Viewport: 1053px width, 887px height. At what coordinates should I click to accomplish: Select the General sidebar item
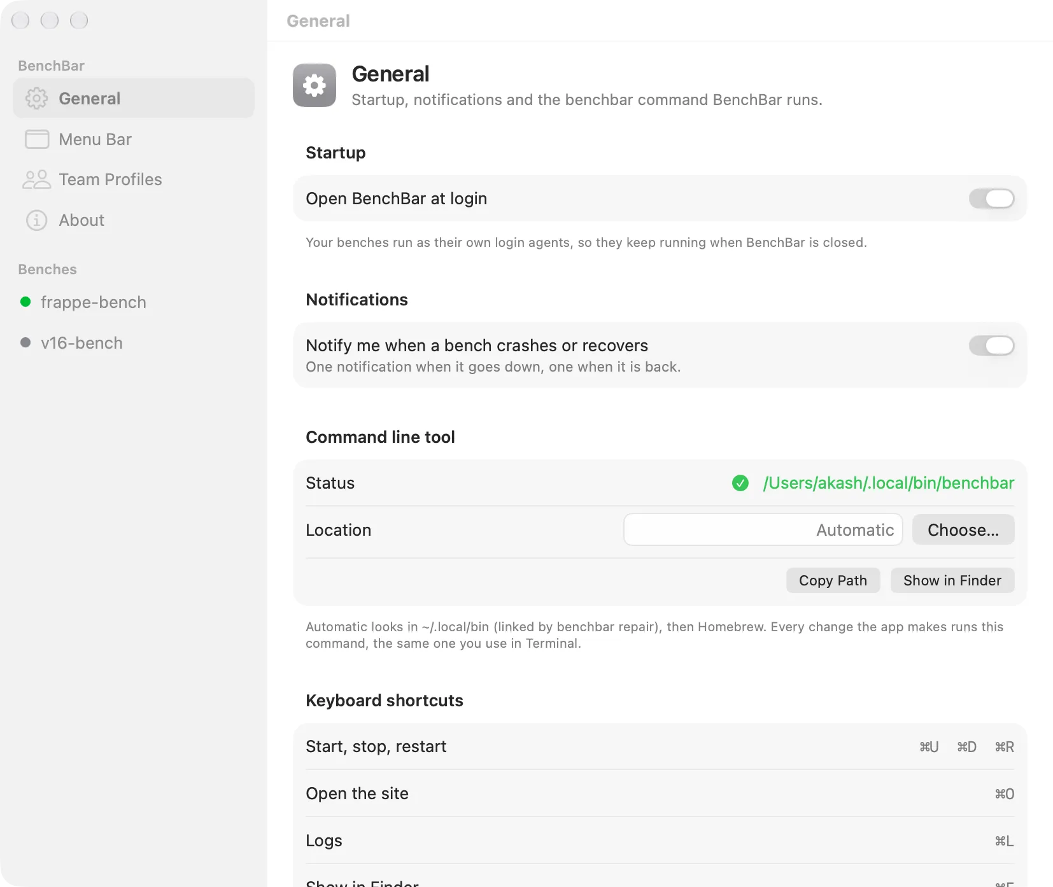[134, 99]
